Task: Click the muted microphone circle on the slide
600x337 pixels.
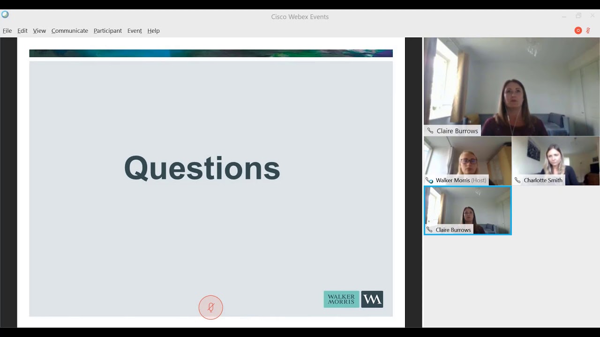Action: click(210, 308)
